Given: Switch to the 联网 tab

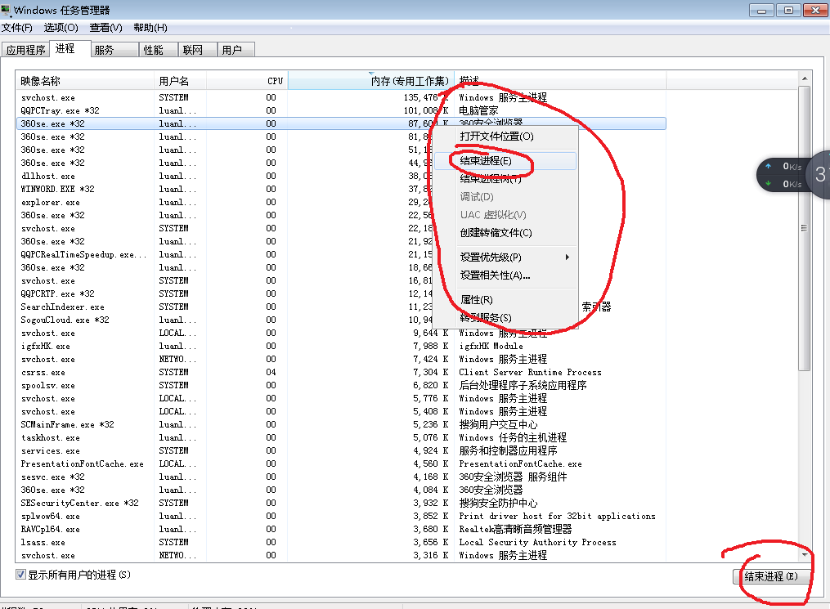Looking at the screenshot, I should 193,50.
